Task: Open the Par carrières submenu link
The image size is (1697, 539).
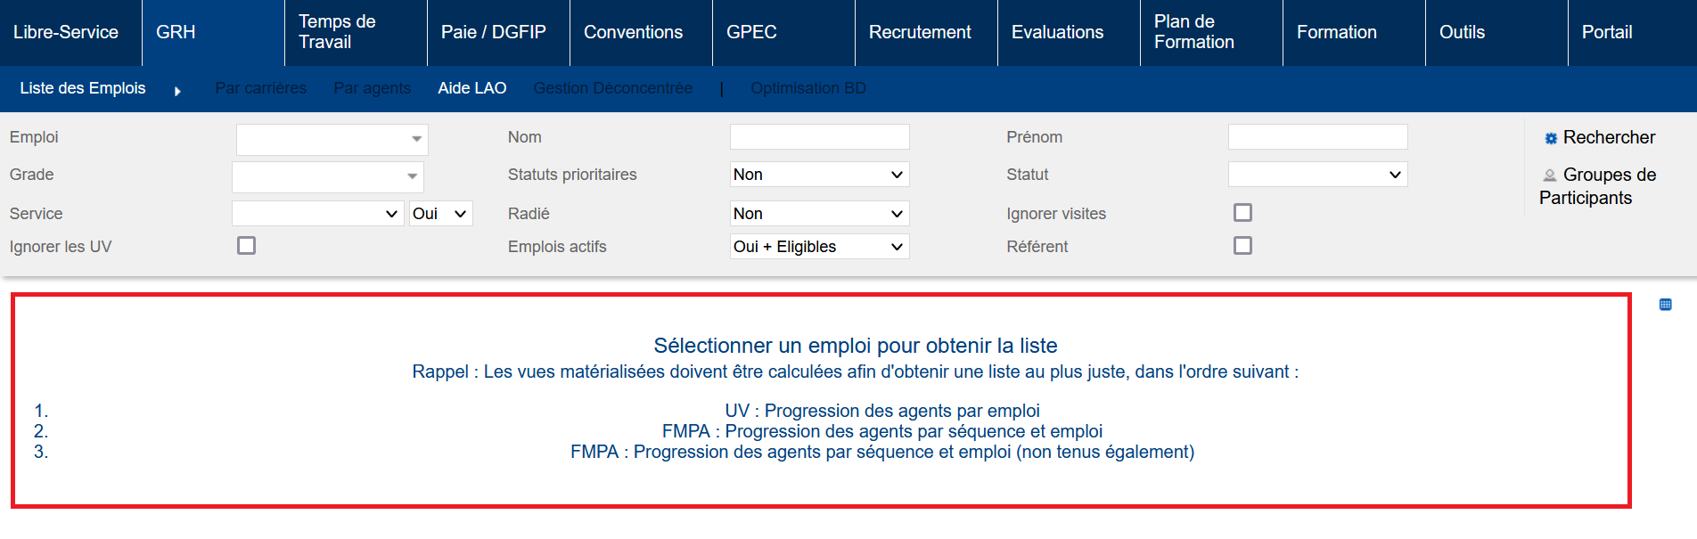Action: [x=260, y=88]
